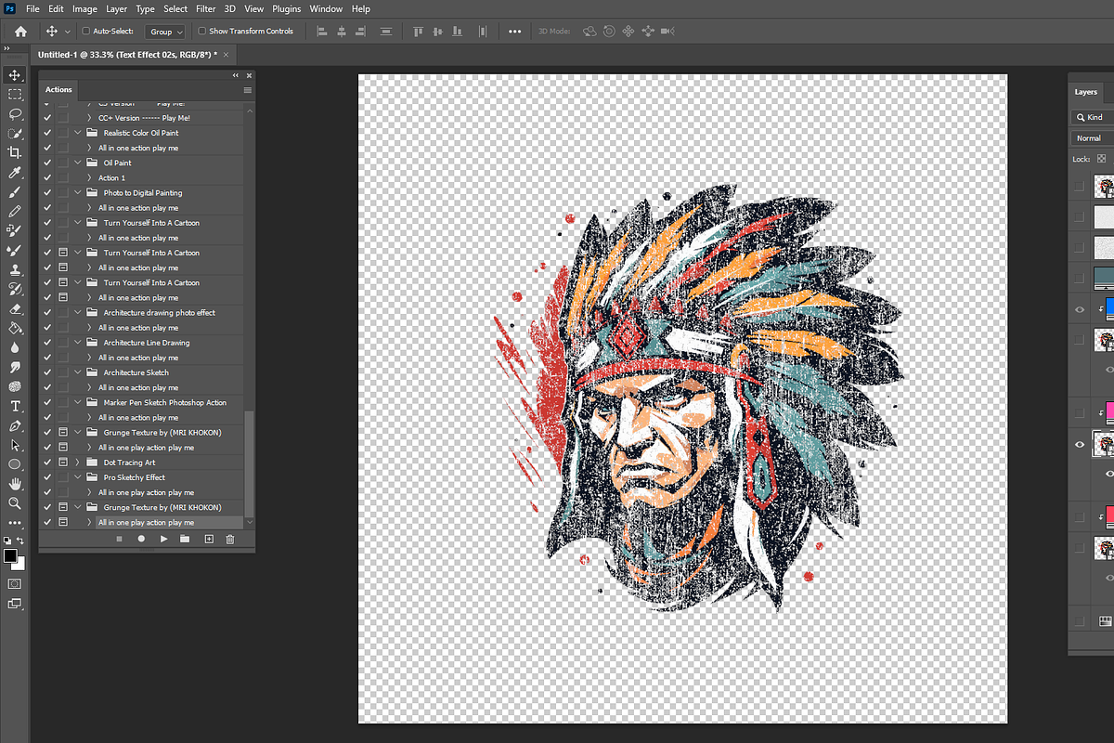The width and height of the screenshot is (1114, 743).
Task: Click the Actions panel vertical scrollbar
Action: (248, 463)
